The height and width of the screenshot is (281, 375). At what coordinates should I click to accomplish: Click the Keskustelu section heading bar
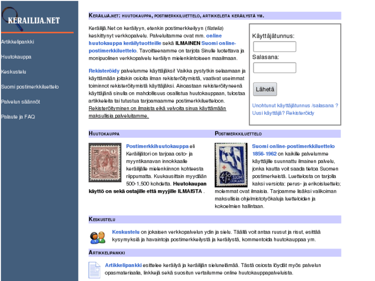pos(215,219)
